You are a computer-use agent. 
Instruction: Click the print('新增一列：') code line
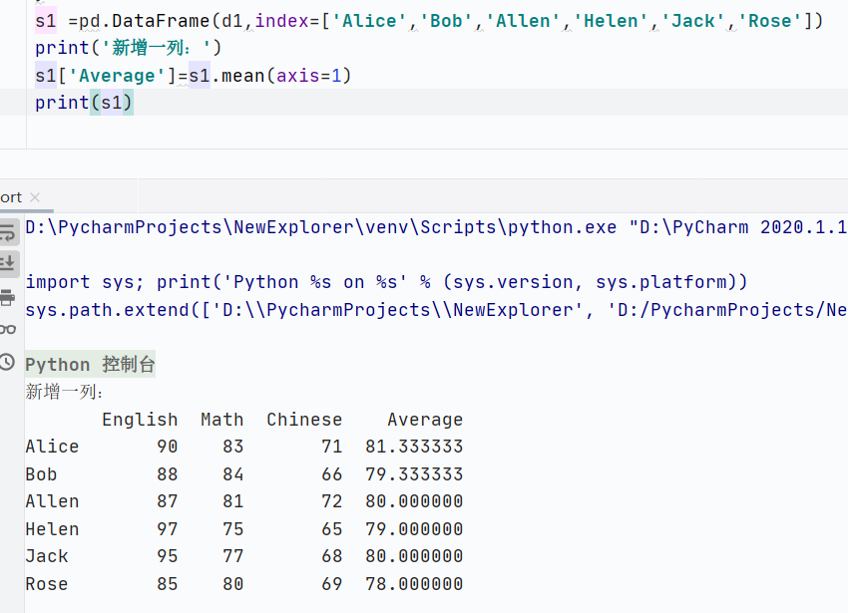pos(129,48)
